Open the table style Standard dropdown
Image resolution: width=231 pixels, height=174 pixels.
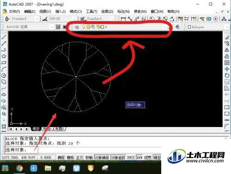(112, 19)
